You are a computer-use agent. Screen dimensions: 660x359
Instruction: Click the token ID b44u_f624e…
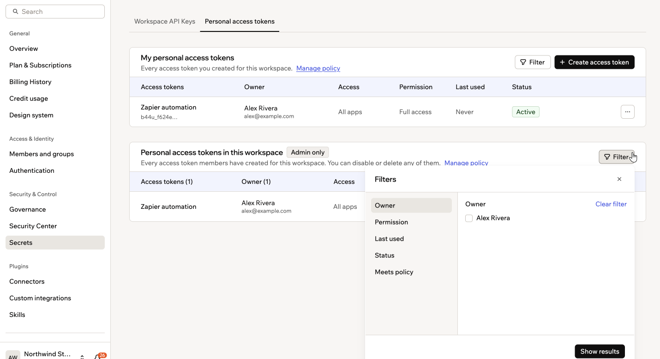pyautogui.click(x=159, y=117)
